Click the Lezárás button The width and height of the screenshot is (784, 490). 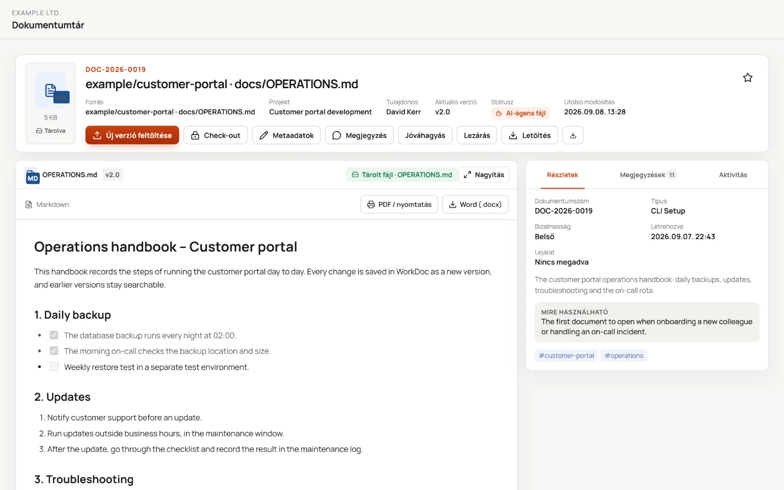(x=477, y=135)
